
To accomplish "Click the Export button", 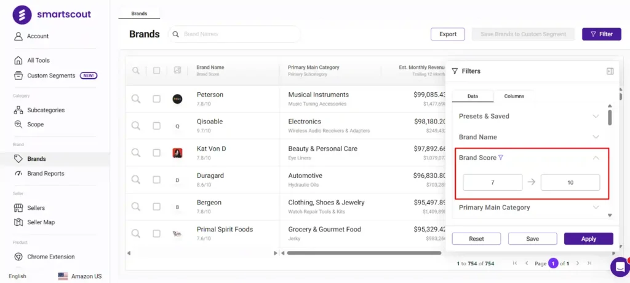I will click(448, 34).
